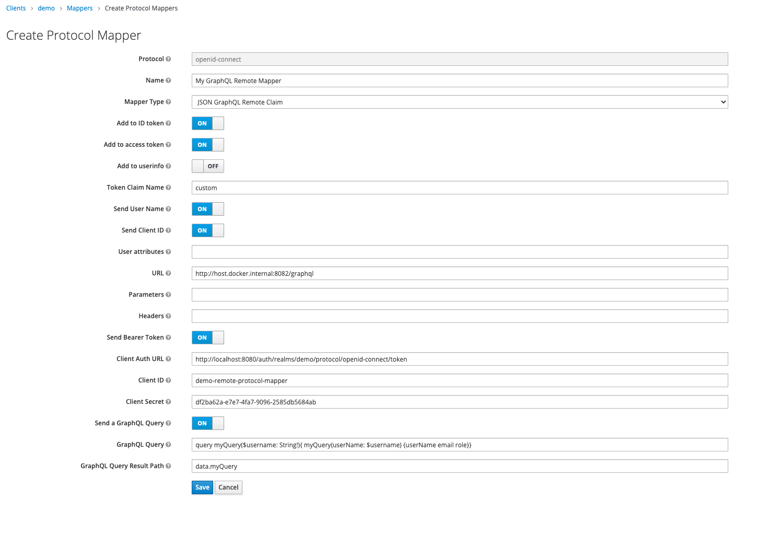
Task: Click the help icon next to URL label
Action: [x=168, y=273]
